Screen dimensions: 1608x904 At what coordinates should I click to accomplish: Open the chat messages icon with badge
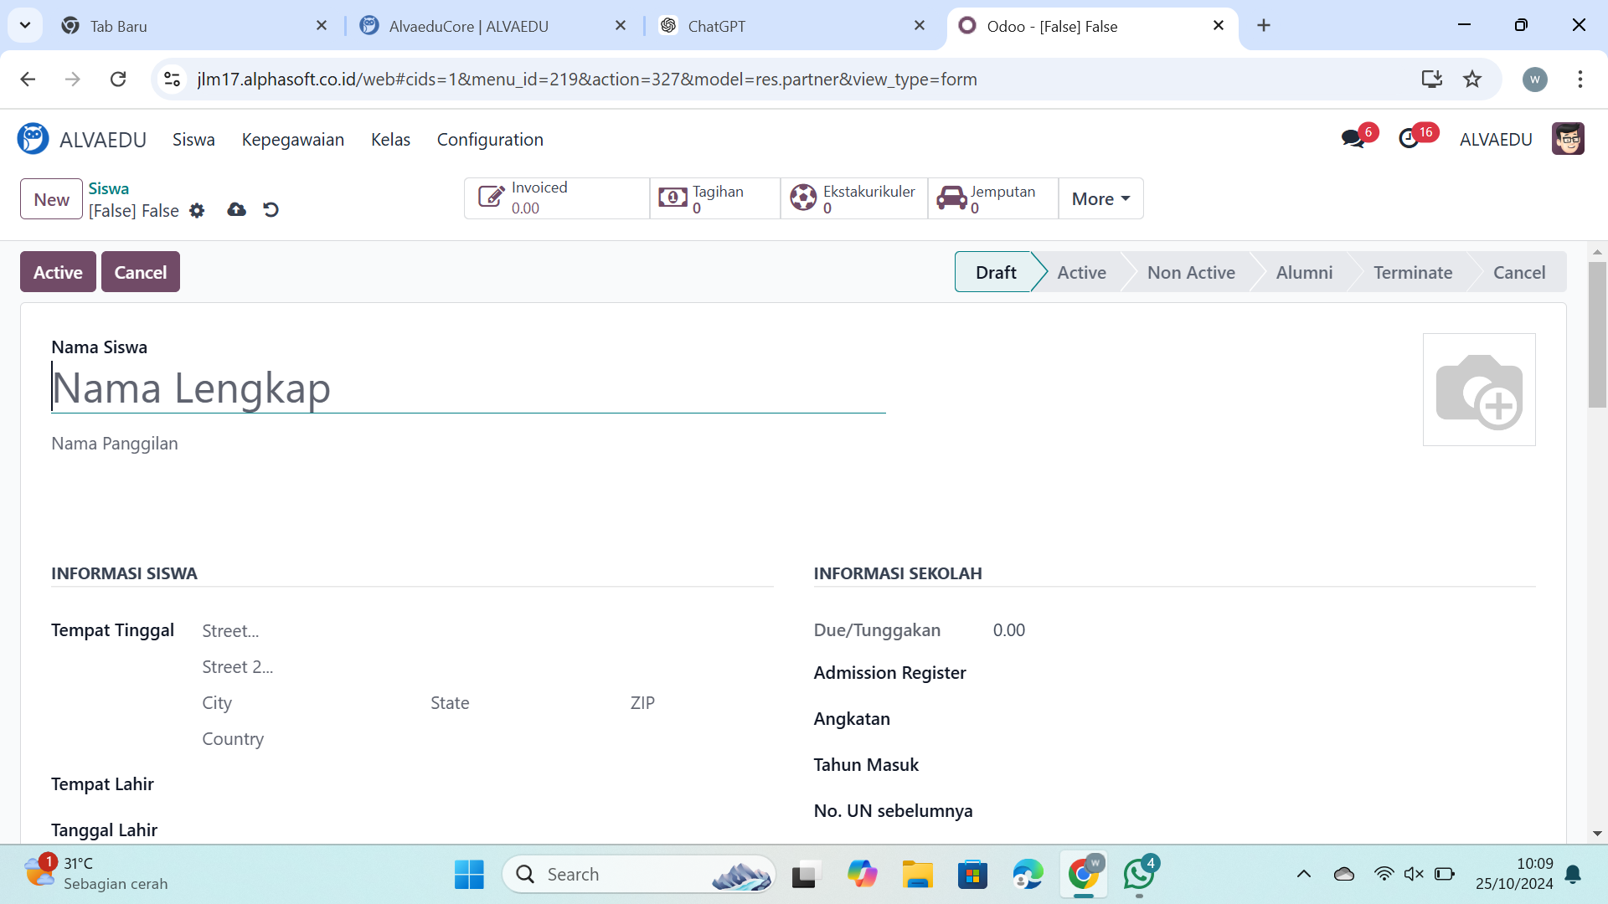tap(1353, 139)
